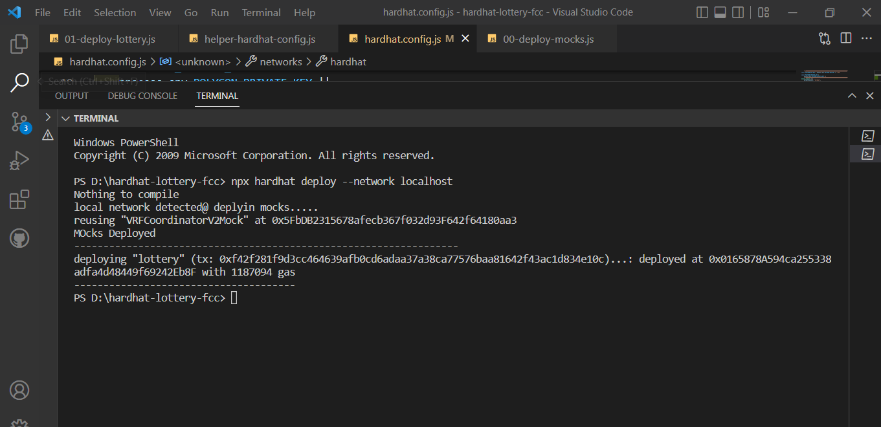
Task: Click 'local network detected@ deplyin mocks' line
Action: pyautogui.click(x=196, y=207)
